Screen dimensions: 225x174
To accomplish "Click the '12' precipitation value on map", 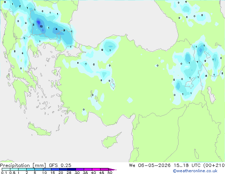I will point(41,26).
